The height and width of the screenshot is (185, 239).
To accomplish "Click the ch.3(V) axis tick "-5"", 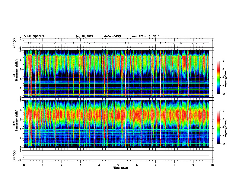I will (21, 160).
